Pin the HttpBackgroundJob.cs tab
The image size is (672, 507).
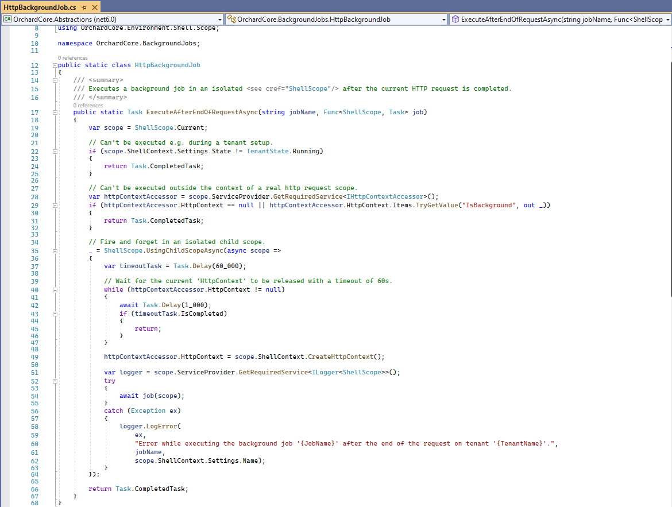click(84, 7)
